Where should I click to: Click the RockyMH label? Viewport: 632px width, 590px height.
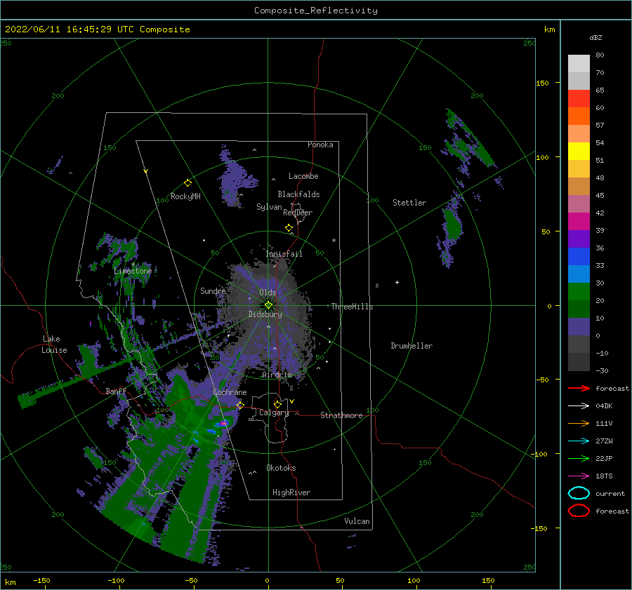point(185,196)
